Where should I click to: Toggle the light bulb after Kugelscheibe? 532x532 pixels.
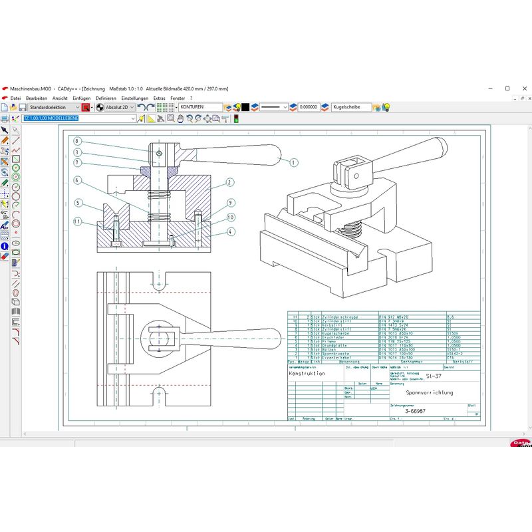(386, 107)
